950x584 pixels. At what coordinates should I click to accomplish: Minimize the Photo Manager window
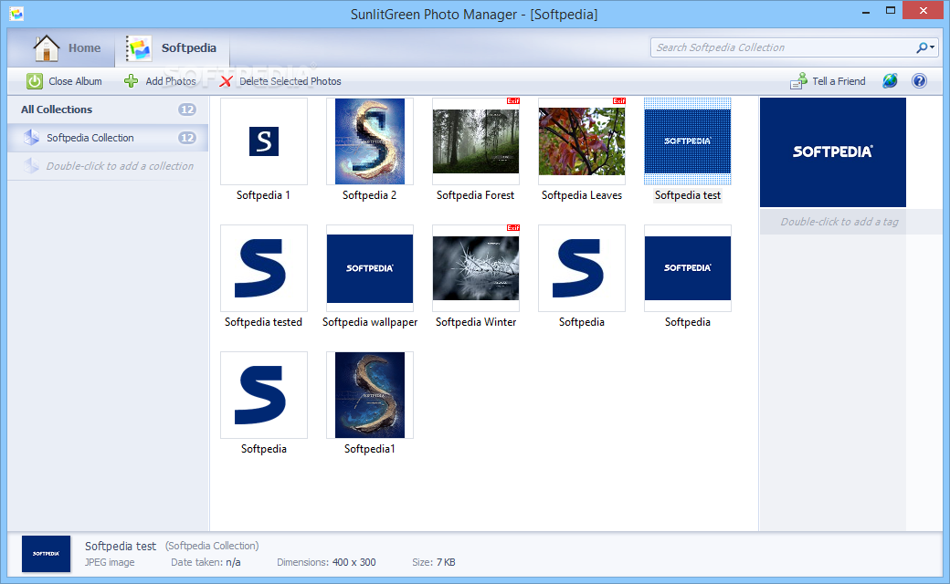pyautogui.click(x=866, y=11)
